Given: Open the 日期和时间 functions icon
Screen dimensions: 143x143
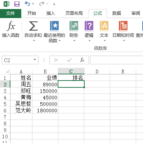Looking at the screenshot, I should 123,26.
